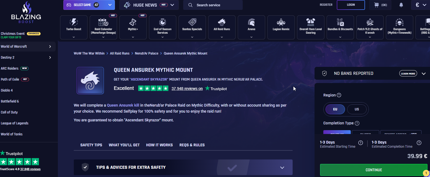This screenshot has height=177, width=430.
Task: Open the Raid Calendar (Manaforge Omega) icon
Action: pyautogui.click(x=103, y=22)
